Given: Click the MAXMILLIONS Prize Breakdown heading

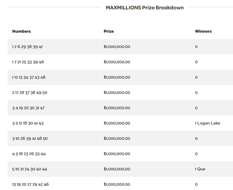Looking at the screenshot, I should pos(145,8).
